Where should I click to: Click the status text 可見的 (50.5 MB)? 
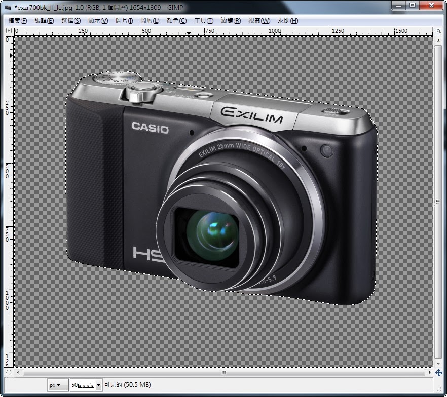(x=127, y=385)
